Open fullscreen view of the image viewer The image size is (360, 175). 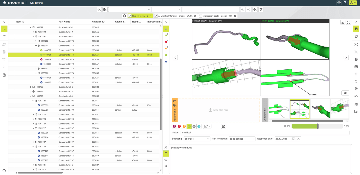[349, 22]
